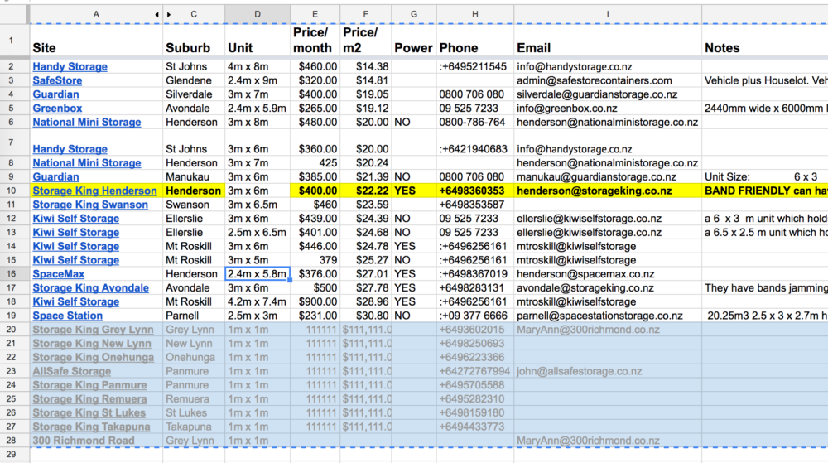828x463 pixels.
Task: Click the left arrow to unhide column B
Action: click(156, 15)
